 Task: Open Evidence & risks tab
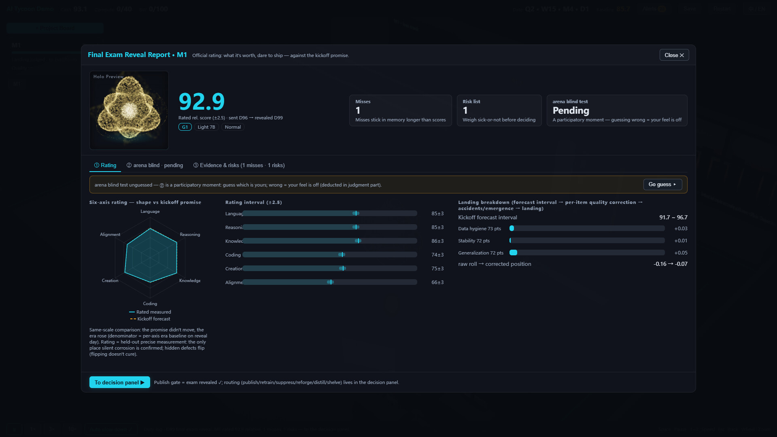pos(239,165)
